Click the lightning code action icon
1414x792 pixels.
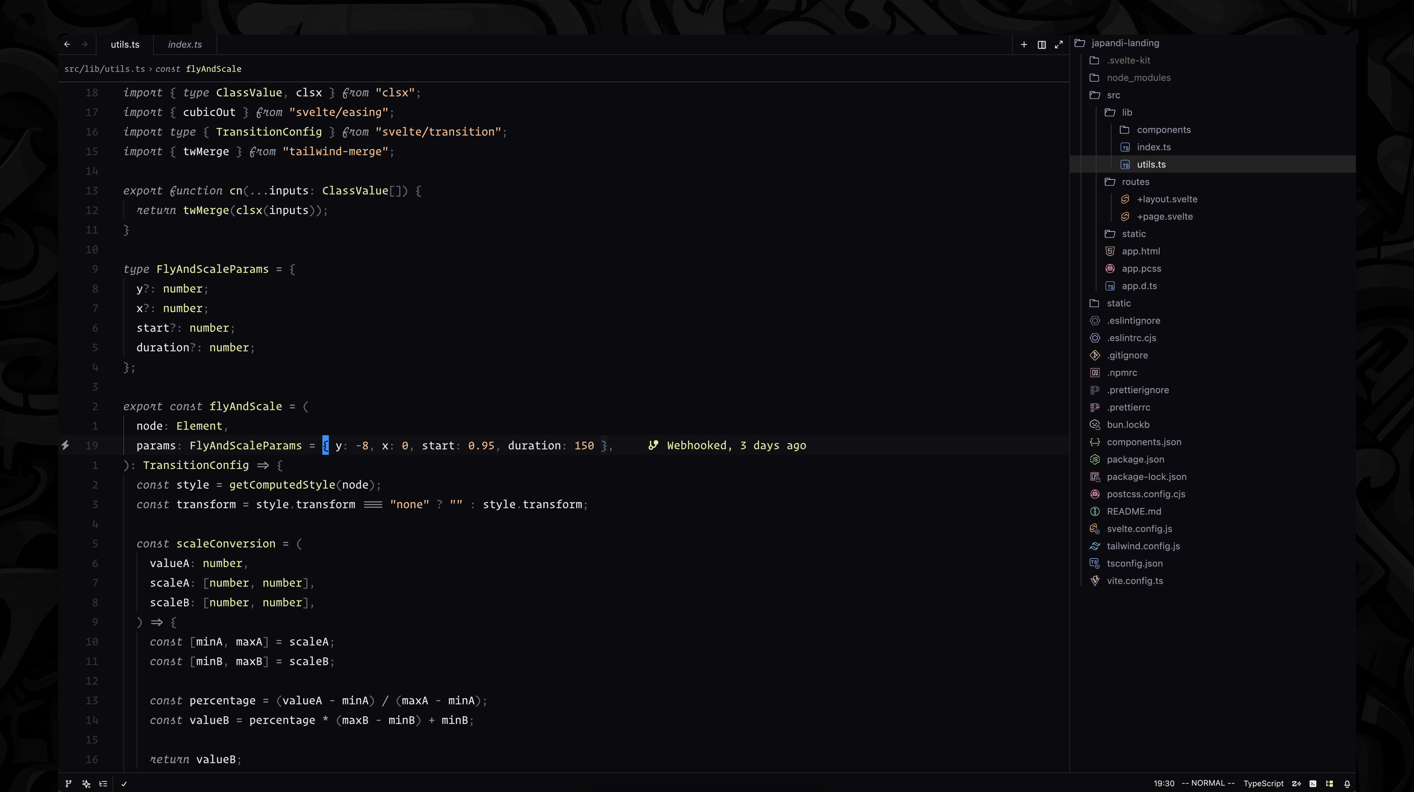[x=65, y=445]
